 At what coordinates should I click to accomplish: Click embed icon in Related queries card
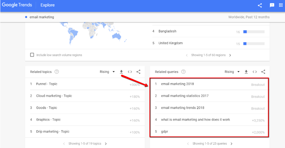[x=255, y=72]
